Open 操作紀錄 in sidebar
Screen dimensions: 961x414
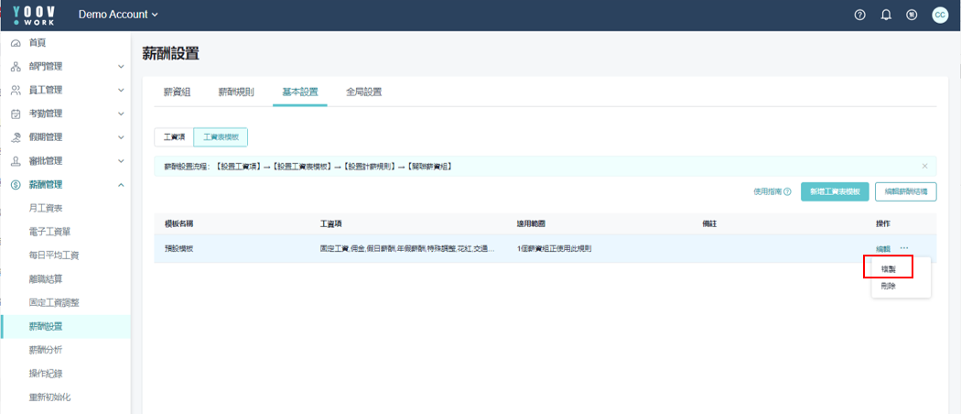pyautogui.click(x=46, y=374)
